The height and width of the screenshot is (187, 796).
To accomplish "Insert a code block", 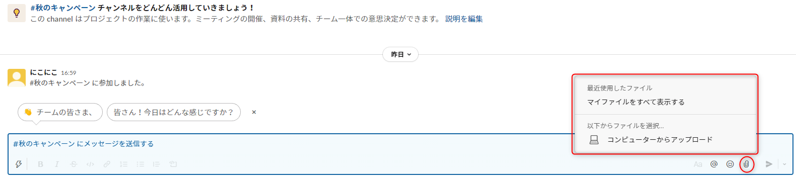I will [173, 164].
